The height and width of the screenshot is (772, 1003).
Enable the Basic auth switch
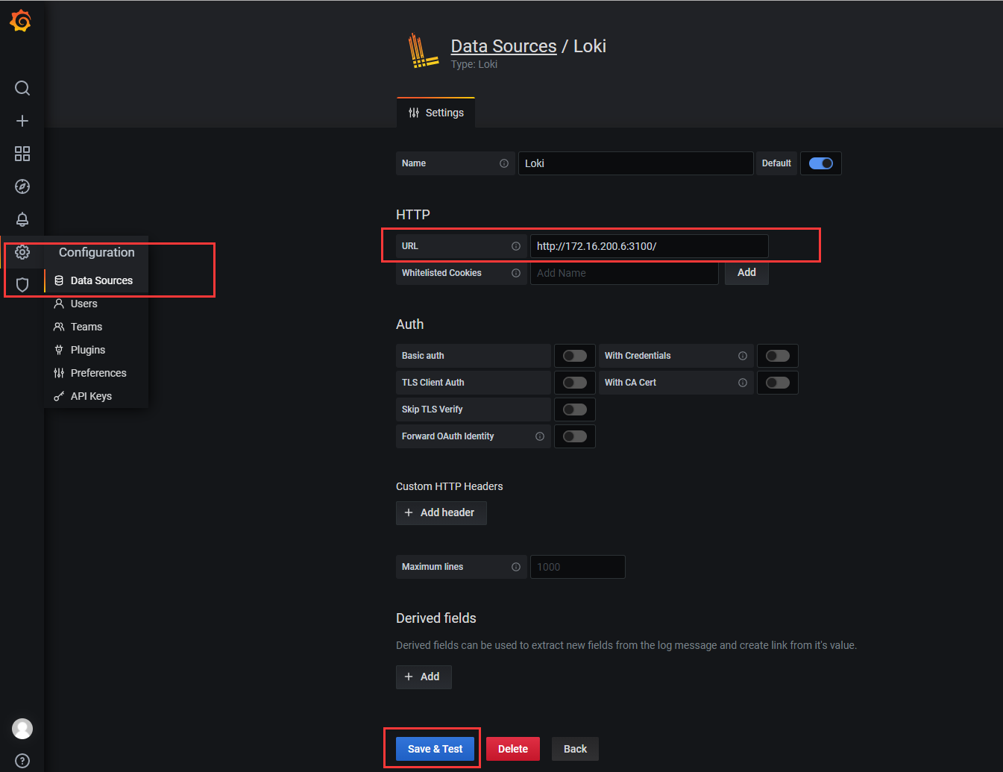575,356
